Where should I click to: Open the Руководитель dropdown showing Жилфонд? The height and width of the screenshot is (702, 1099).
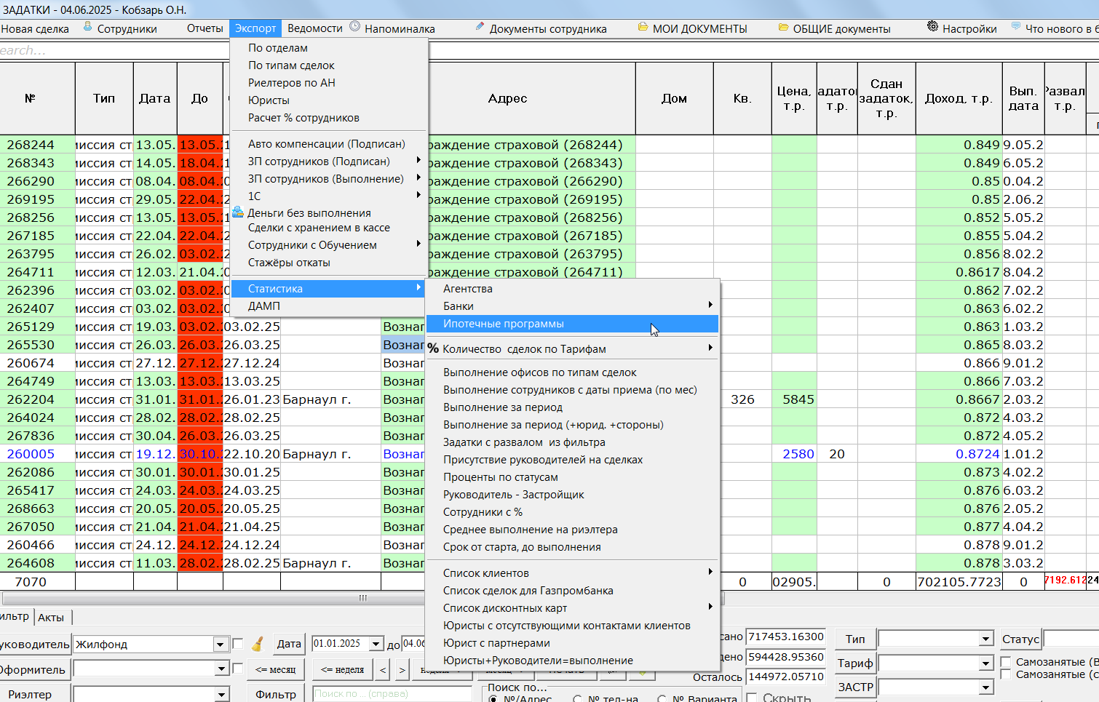click(x=221, y=645)
